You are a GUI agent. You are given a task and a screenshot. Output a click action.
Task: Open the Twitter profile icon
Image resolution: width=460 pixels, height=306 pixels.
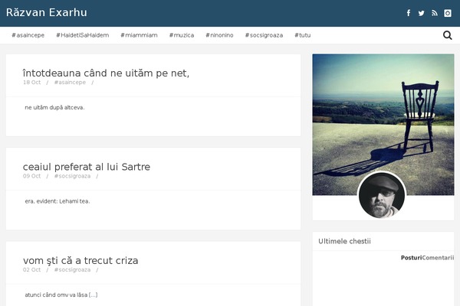coord(422,13)
